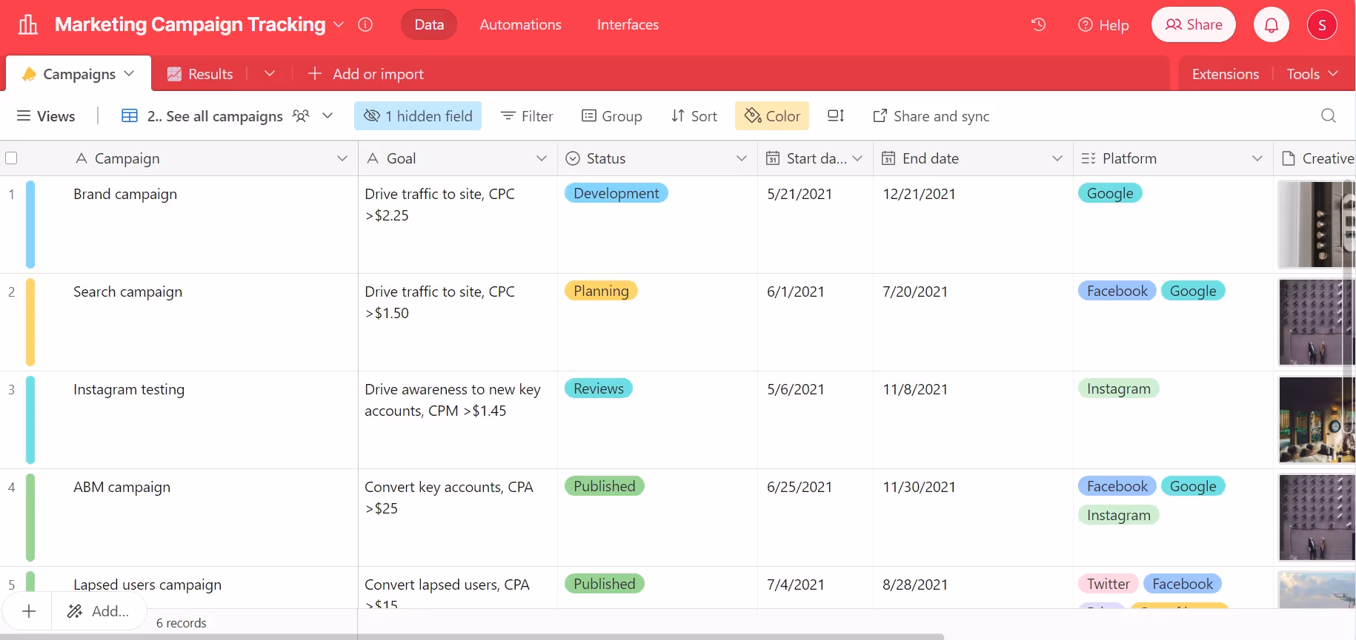Open the base info icon
The height and width of the screenshot is (640, 1356).
(365, 24)
